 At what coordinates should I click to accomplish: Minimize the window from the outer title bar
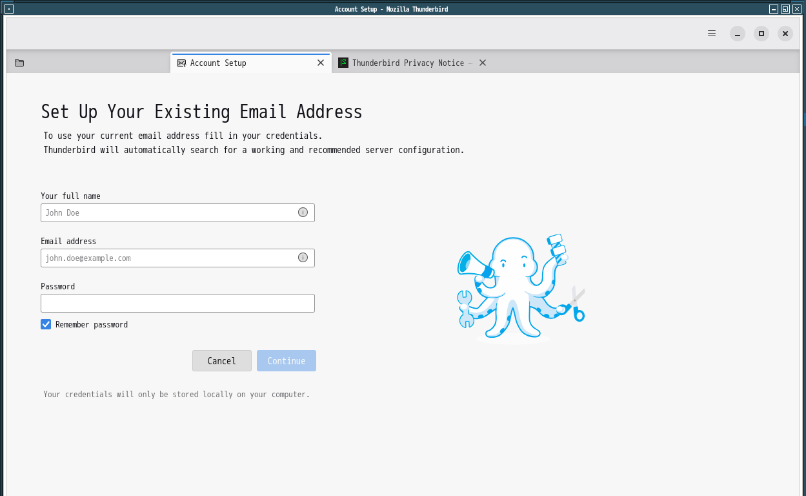[774, 9]
